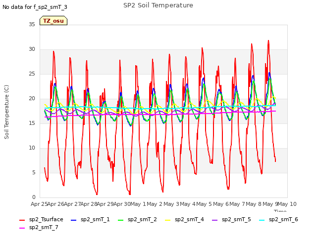317x237 pixels.
Task: Click the Apr 28 x-axis tick label
Action: [x=89, y=204]
